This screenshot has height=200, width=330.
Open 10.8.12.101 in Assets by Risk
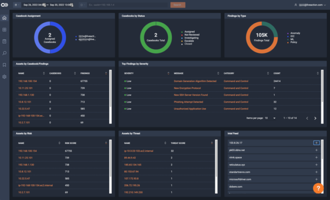pos(25,171)
